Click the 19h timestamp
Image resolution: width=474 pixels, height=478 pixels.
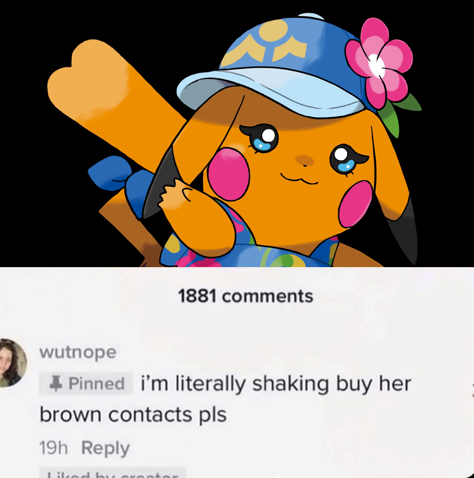(53, 448)
